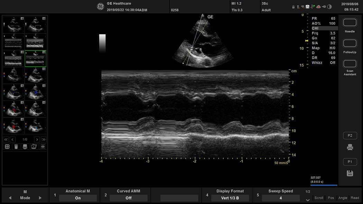
Task: Select the green-highlighted M-mode thumbnail
Action: [x=36, y=59]
